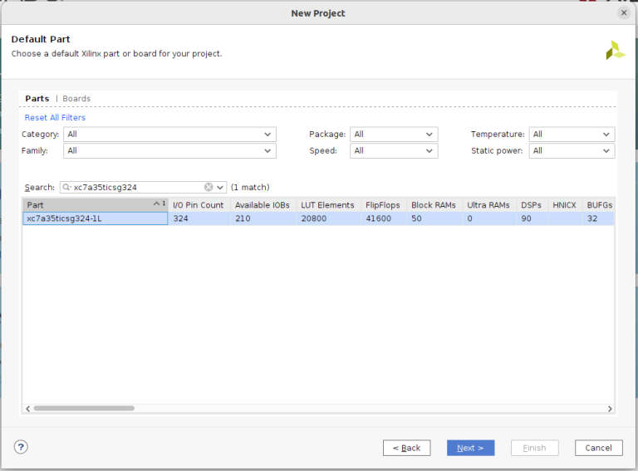
Task: Expand the Speed filter dropdown
Action: pyautogui.click(x=393, y=151)
